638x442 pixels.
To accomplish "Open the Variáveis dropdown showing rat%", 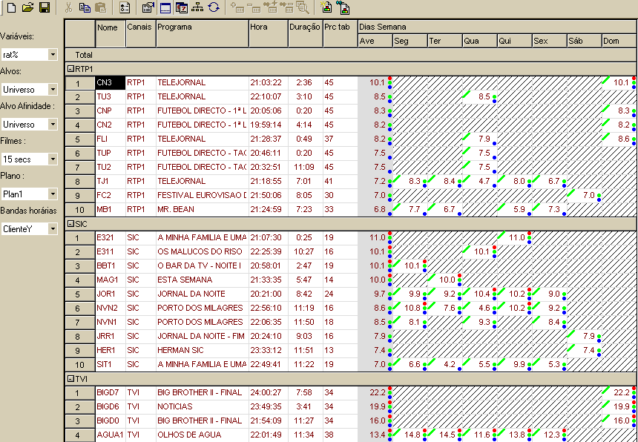I will pos(53,54).
